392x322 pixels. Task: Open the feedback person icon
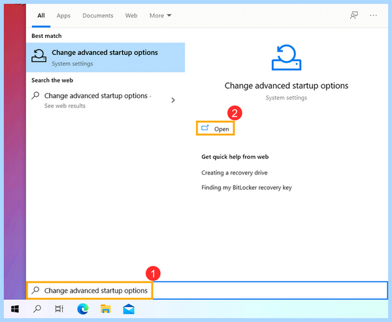click(x=353, y=15)
